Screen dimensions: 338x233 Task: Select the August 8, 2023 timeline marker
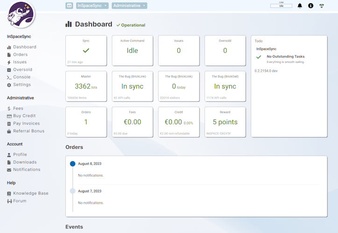72,164
